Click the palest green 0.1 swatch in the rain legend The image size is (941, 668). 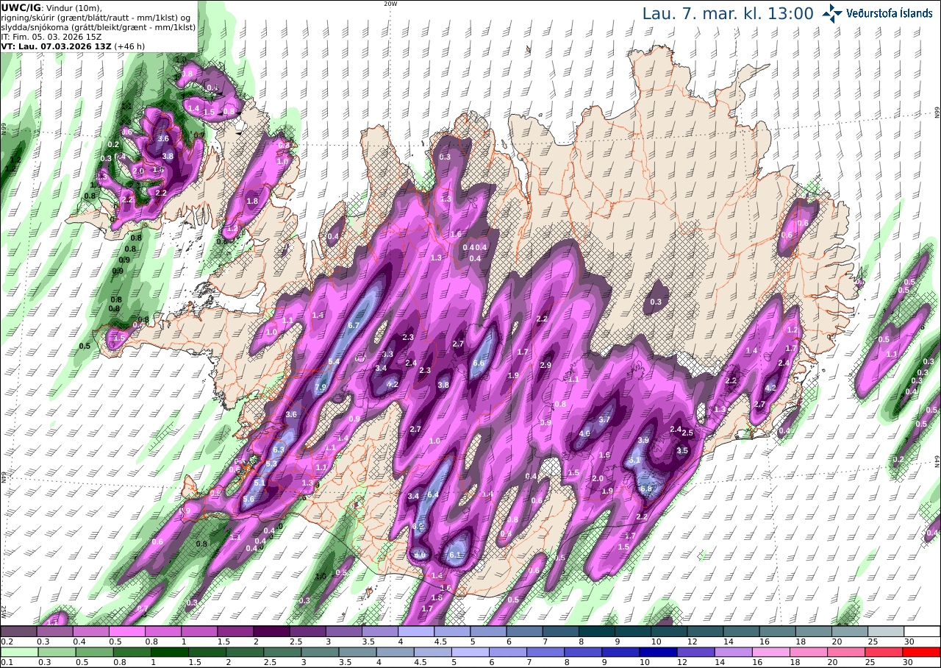click(18, 652)
